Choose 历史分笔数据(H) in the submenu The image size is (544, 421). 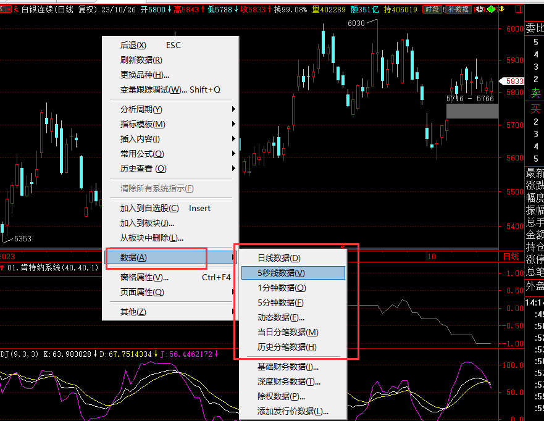point(293,347)
